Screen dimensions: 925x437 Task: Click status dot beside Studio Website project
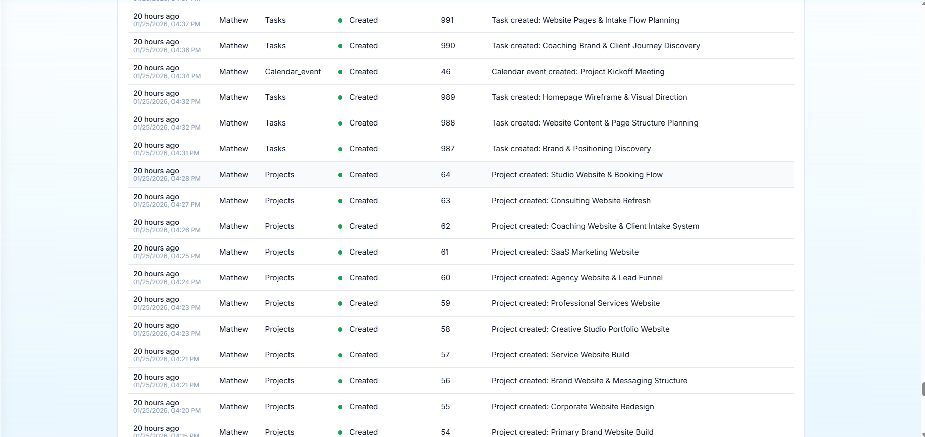[340, 175]
